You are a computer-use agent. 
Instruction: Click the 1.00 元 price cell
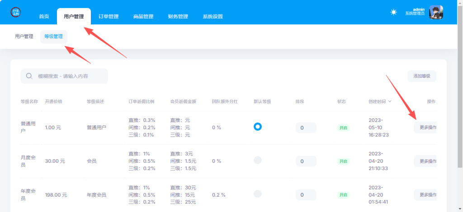coord(53,127)
